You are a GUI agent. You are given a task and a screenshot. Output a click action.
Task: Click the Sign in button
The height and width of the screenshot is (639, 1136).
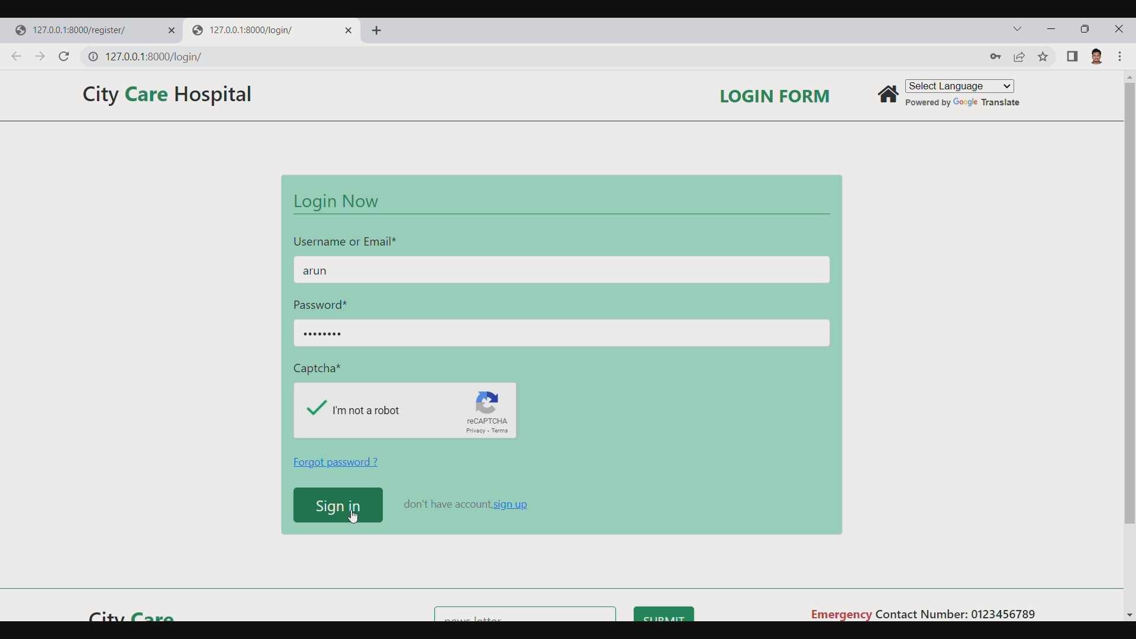(x=338, y=506)
